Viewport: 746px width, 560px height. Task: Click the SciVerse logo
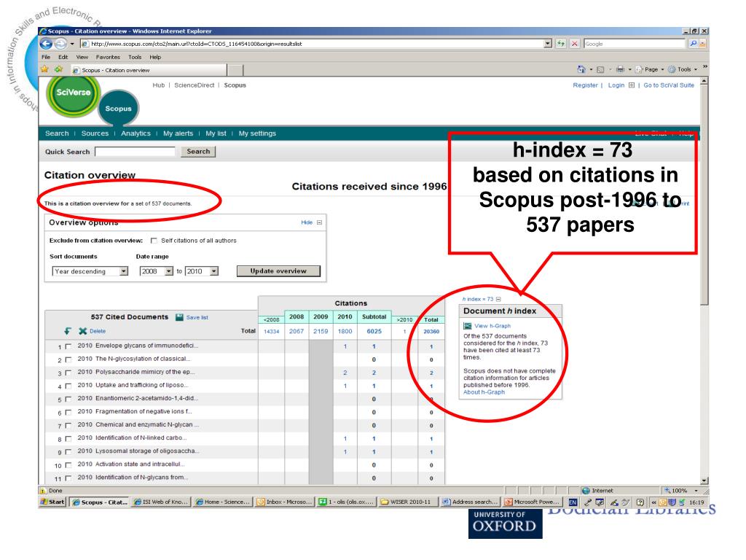pyautogui.click(x=74, y=93)
